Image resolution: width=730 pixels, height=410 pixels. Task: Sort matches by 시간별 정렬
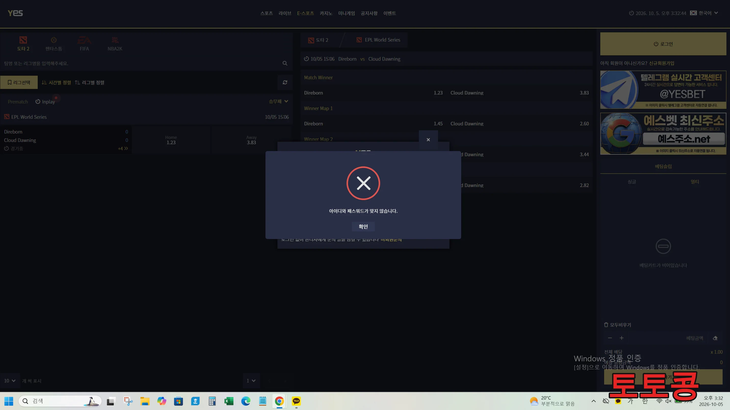(56, 83)
